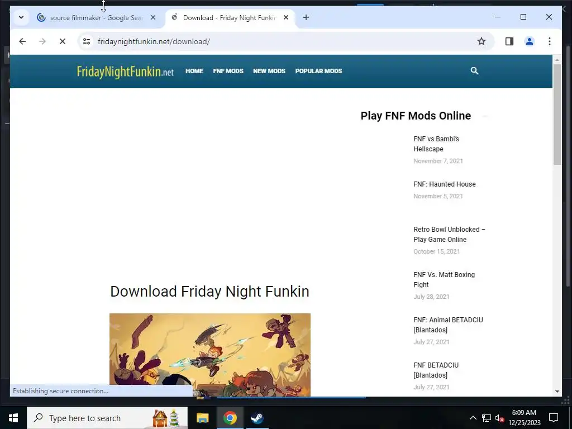Click the Friday Night Funkin artwork image
This screenshot has height=429, width=572.
(210, 355)
